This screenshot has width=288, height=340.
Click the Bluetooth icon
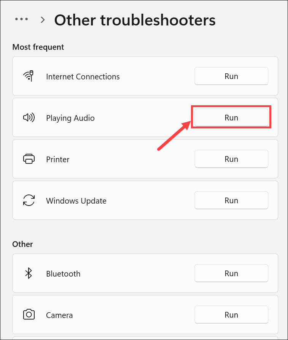(29, 273)
